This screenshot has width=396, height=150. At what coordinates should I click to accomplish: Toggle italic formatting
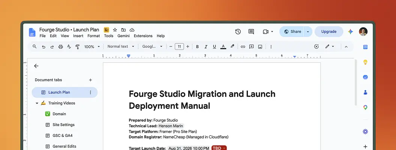point(206,47)
